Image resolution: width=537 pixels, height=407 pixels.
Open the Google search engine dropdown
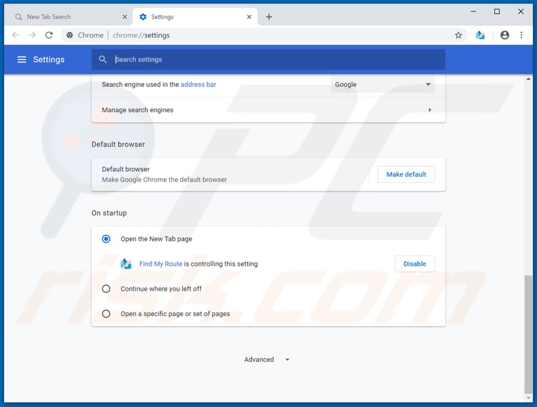tap(383, 84)
